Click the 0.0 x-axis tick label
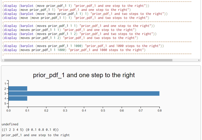 [x=8, y=111]
